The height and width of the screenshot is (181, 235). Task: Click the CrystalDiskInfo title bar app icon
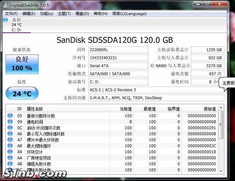(x=5, y=5)
